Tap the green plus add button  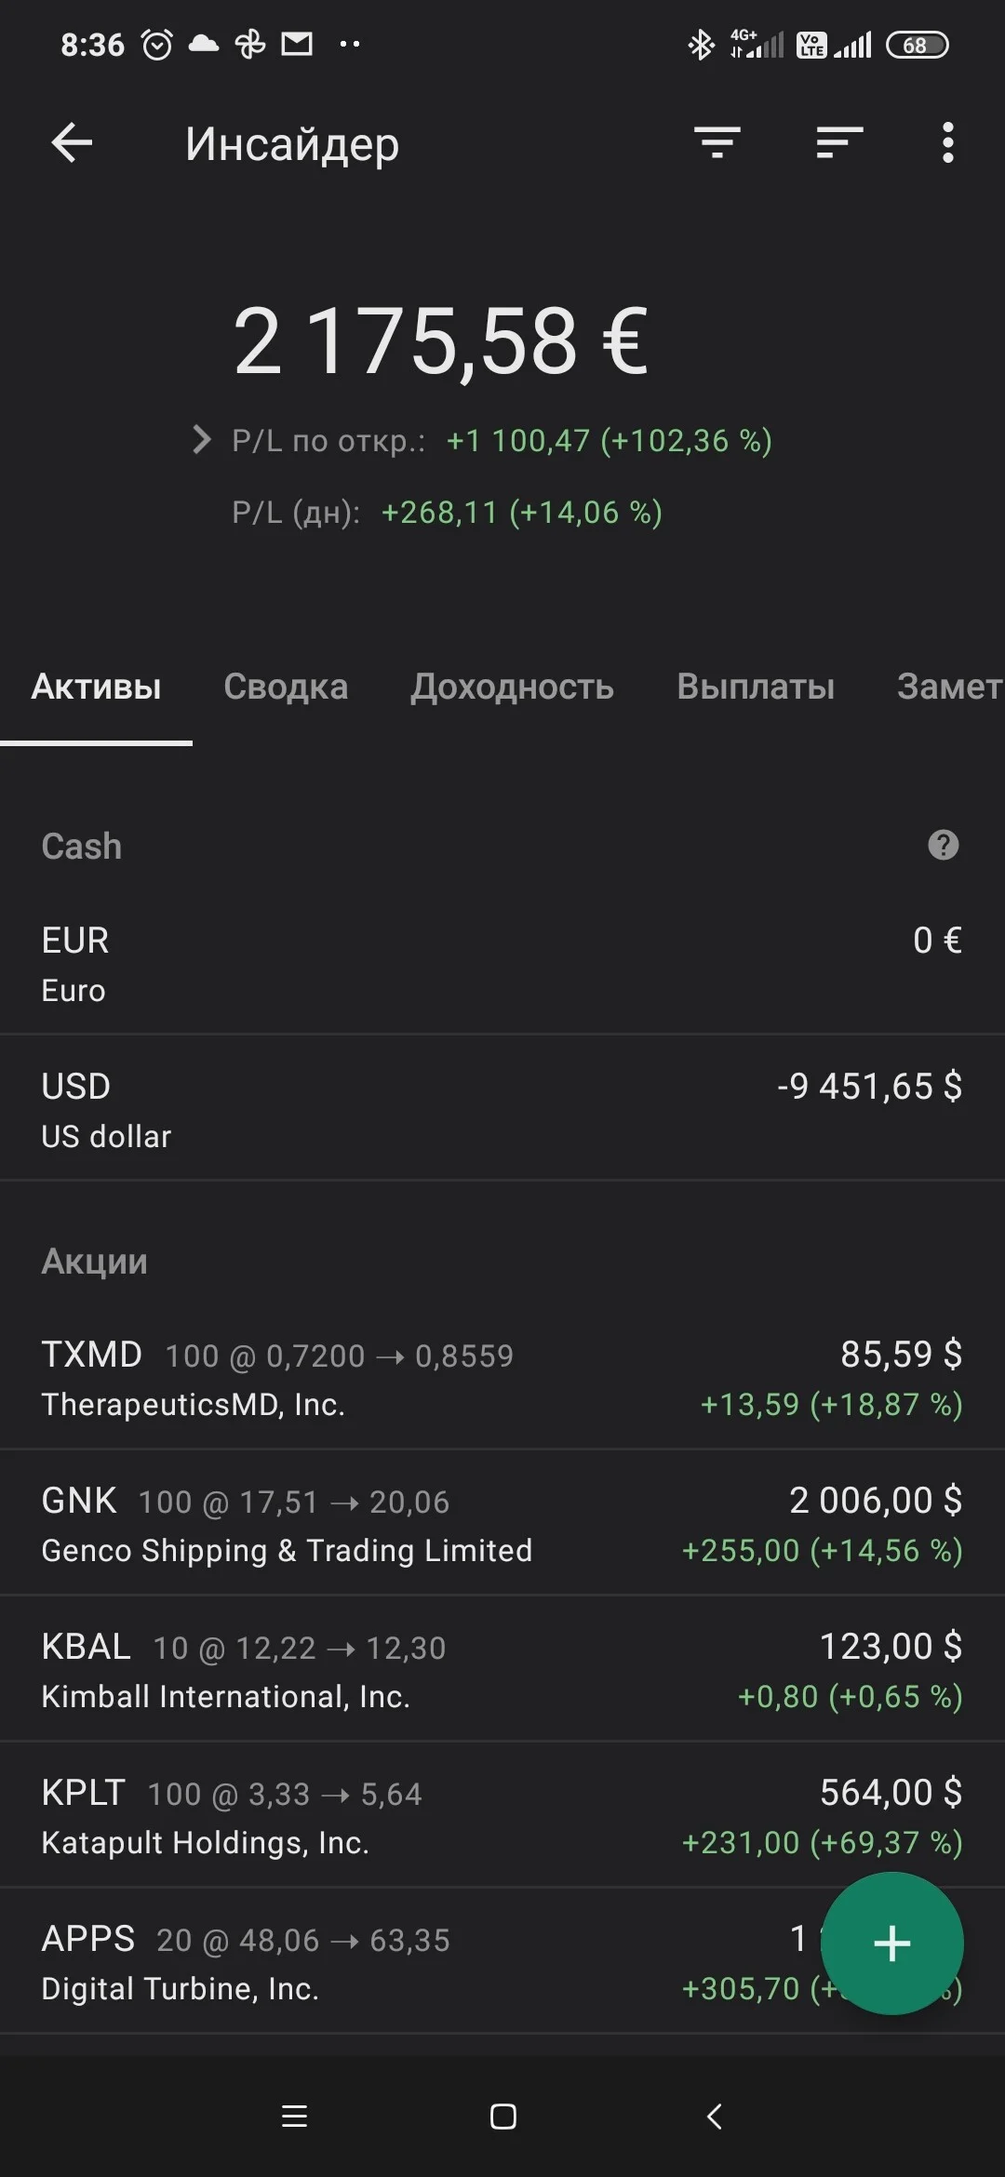892,1943
